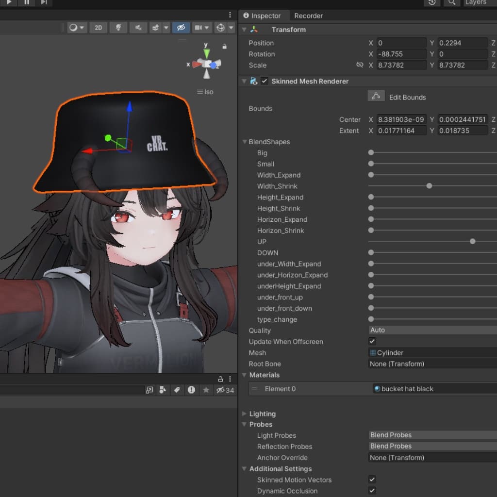Open the global search magnifier icon
Image resolution: width=497 pixels, height=497 pixels.
point(452,2)
